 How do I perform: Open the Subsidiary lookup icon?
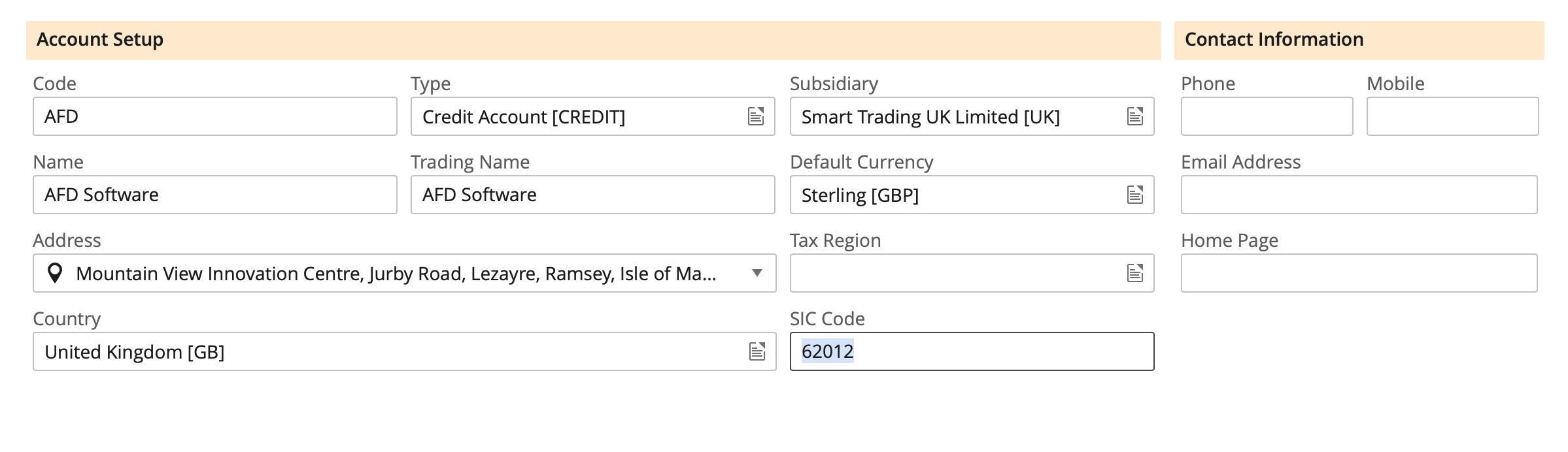click(1135, 116)
